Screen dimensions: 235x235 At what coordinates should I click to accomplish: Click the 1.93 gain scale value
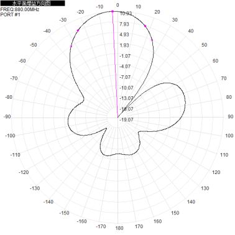[124, 45]
